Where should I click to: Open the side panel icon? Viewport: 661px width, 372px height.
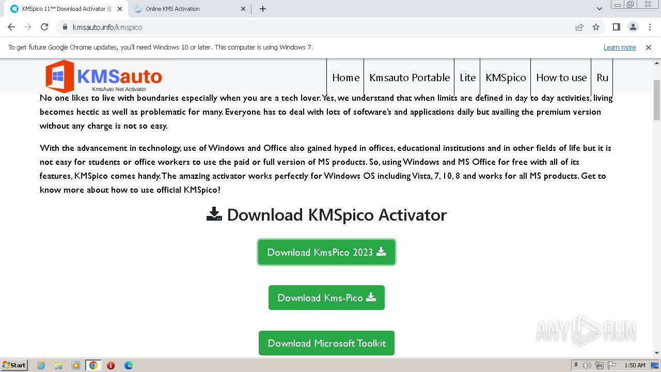pos(616,27)
